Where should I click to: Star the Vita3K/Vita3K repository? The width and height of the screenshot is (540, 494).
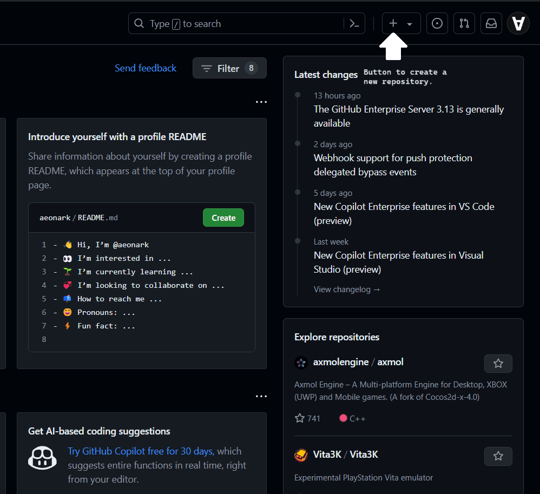(498, 456)
